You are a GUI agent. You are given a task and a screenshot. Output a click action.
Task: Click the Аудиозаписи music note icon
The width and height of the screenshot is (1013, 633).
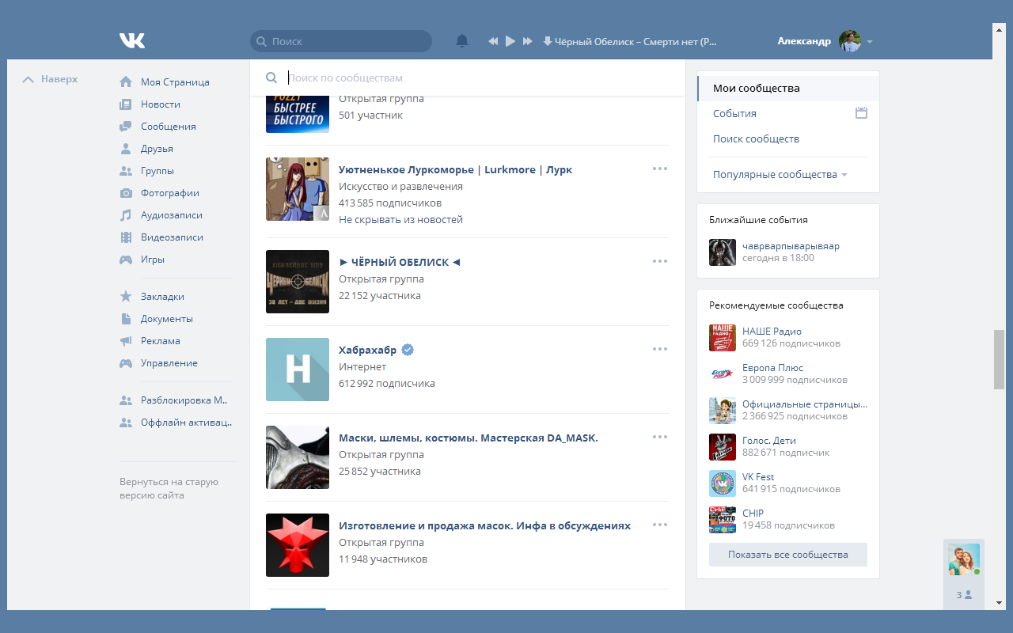(126, 215)
